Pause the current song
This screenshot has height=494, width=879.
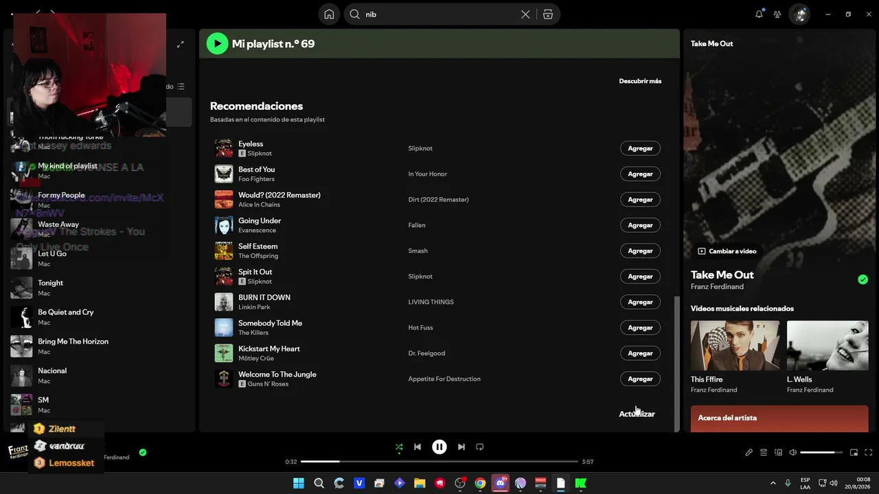(439, 447)
